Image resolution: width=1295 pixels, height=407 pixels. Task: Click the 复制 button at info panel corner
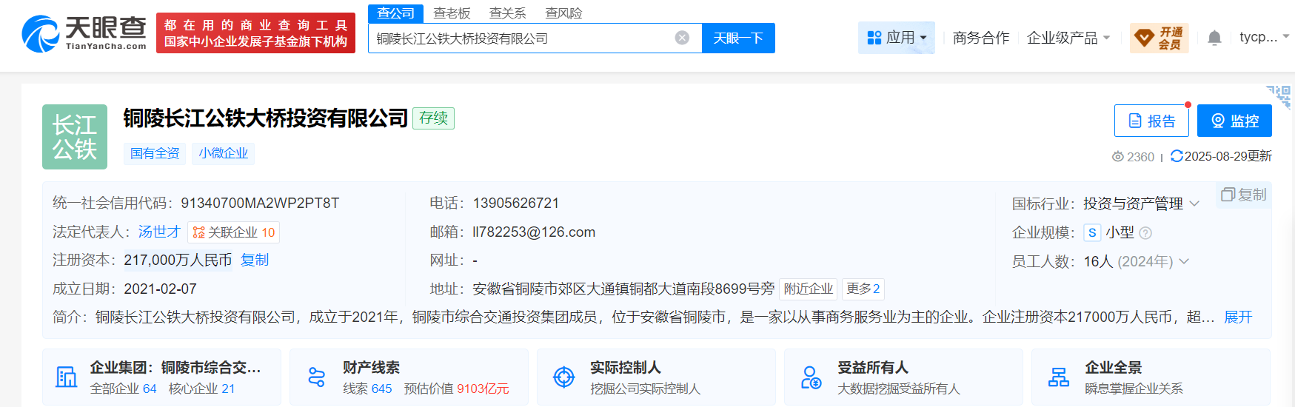tap(1244, 195)
